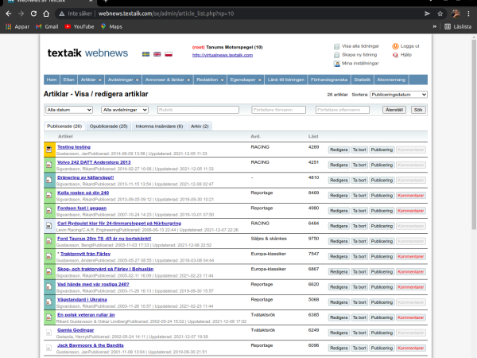
Task: Expand the Artiklar menu
Action: click(91, 80)
